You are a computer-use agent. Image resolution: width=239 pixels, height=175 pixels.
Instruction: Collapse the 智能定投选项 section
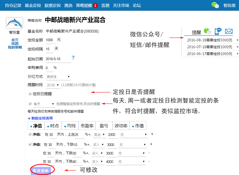point(40,118)
